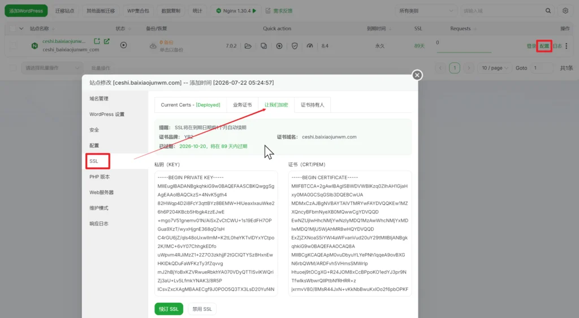Click the search magnifier icon
This screenshot has width=579, height=318.
coord(548,11)
